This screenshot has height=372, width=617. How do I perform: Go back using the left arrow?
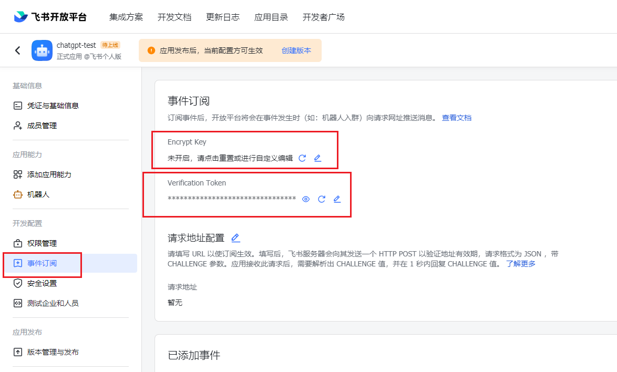[x=18, y=50]
